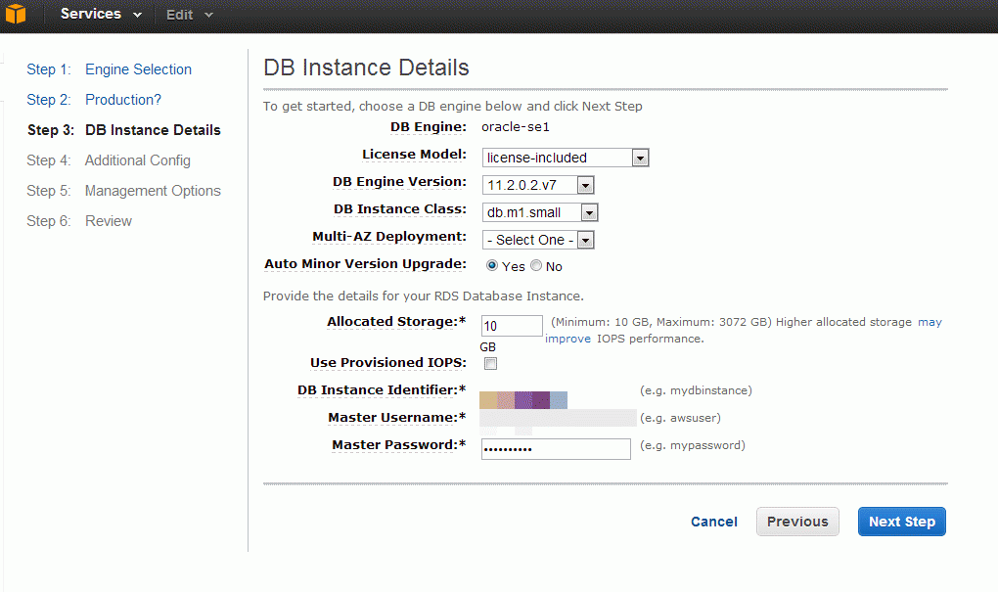The height and width of the screenshot is (592, 998).
Task: Go to Step 1 Engine Selection
Action: pos(109,69)
